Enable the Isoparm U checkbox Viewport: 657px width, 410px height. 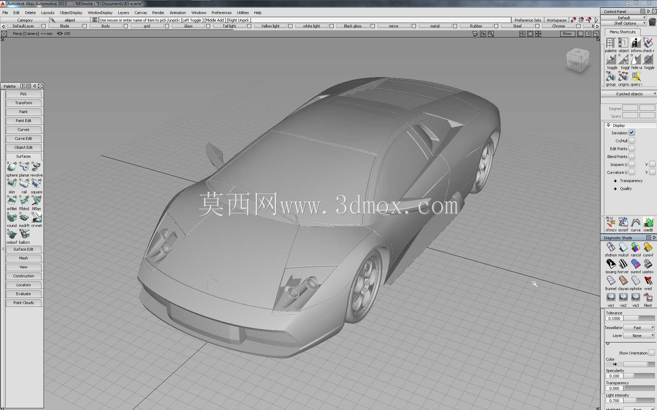[x=632, y=164]
